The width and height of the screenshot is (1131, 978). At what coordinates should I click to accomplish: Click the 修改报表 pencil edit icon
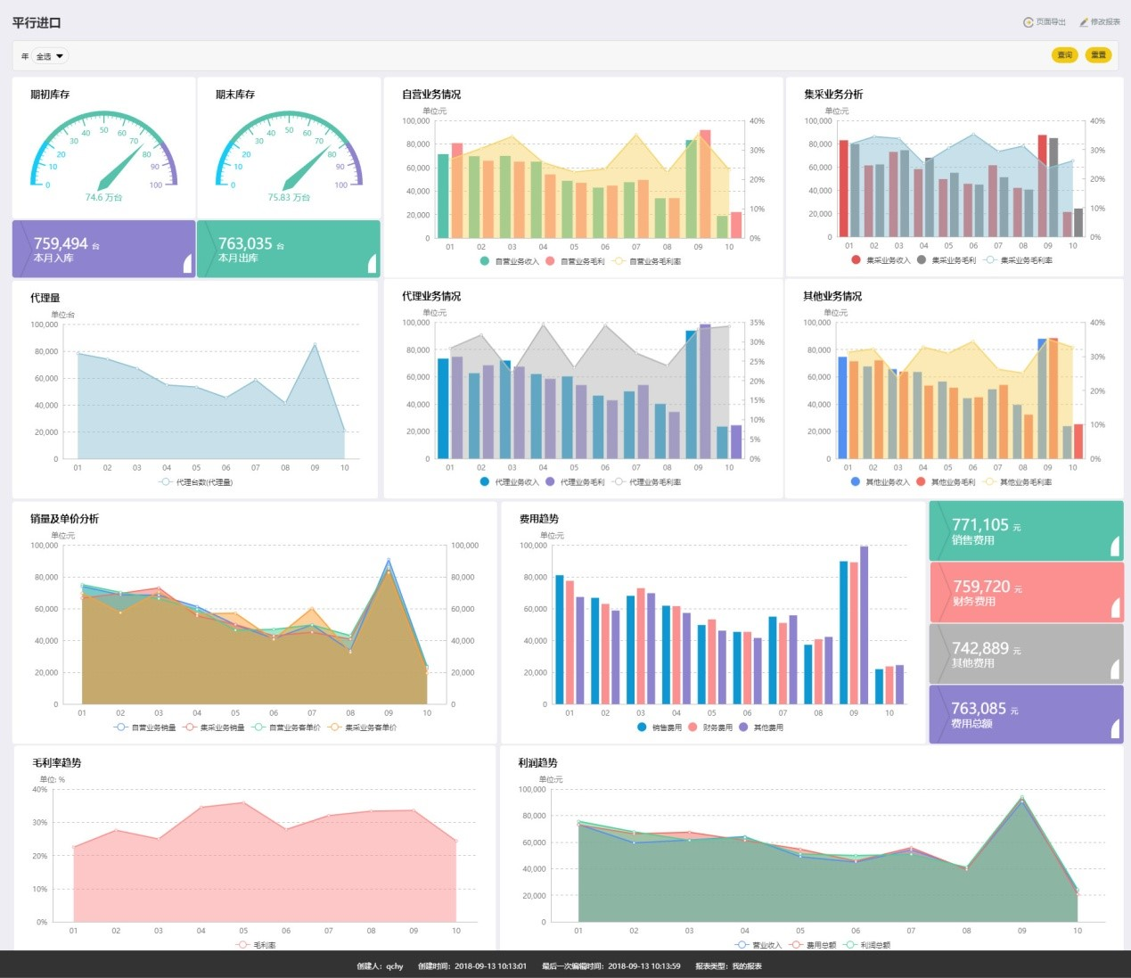click(1084, 22)
